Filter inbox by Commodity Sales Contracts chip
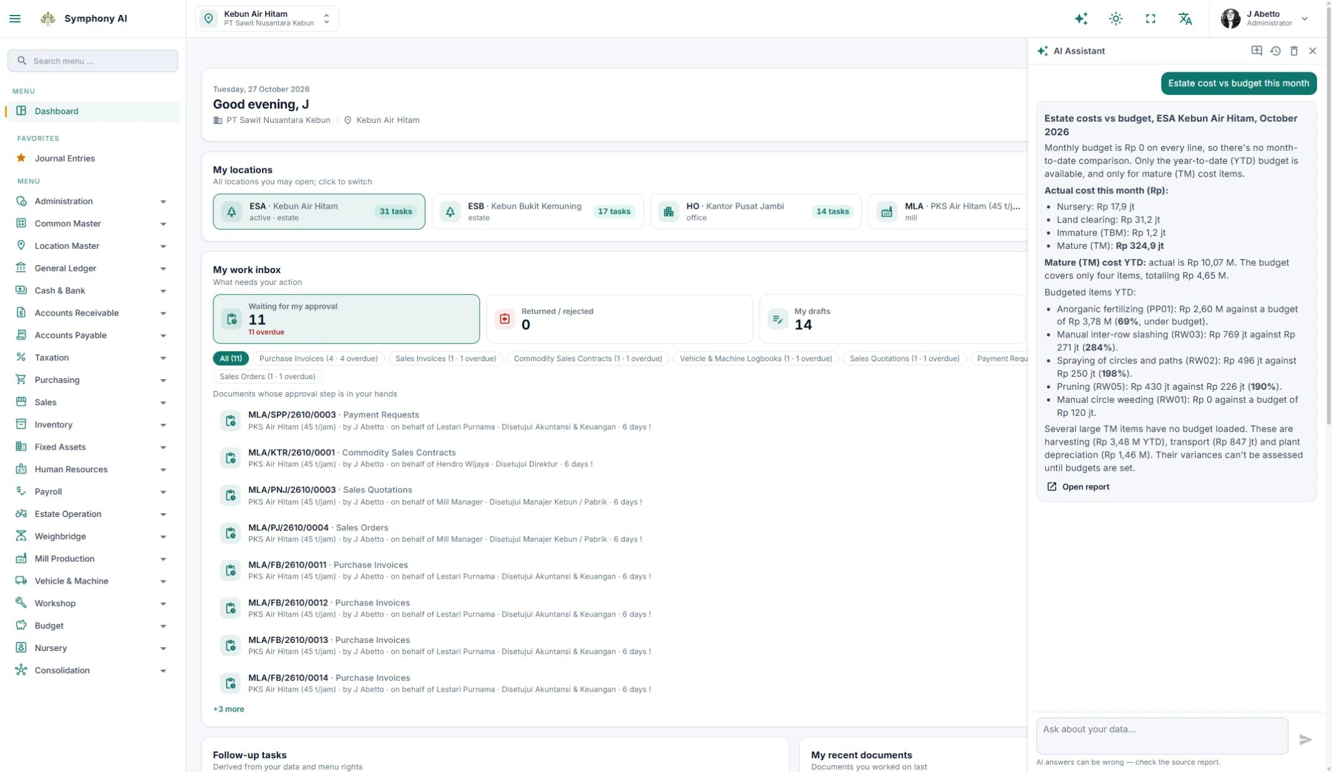 click(x=588, y=358)
